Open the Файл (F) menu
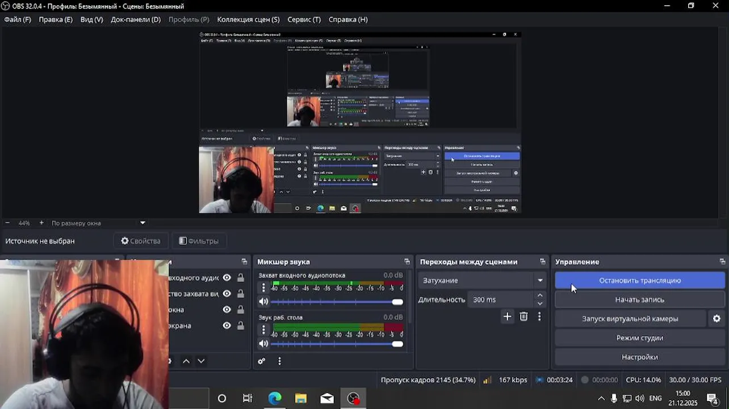The height and width of the screenshot is (409, 729). click(18, 19)
